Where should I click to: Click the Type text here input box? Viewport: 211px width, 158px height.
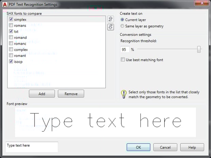32,147
